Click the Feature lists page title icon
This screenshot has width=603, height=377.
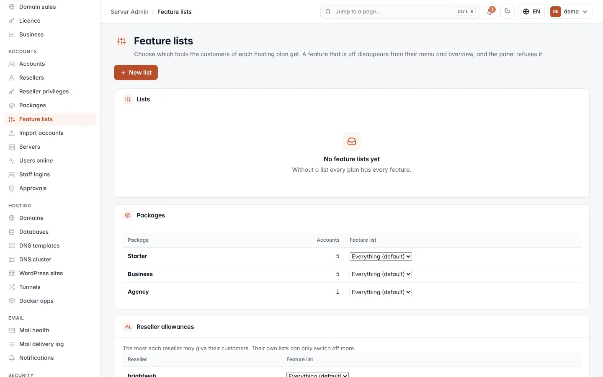pos(121,41)
